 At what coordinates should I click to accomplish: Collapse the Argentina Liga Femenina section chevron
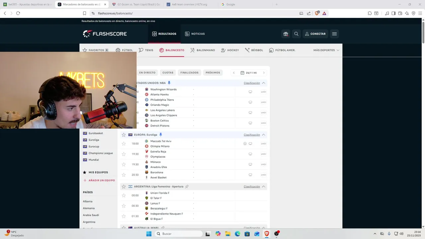tap(264, 187)
